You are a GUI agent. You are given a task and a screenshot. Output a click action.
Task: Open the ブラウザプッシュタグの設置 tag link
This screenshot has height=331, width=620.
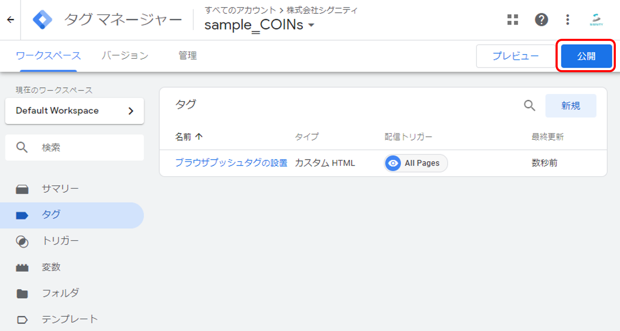coord(231,163)
